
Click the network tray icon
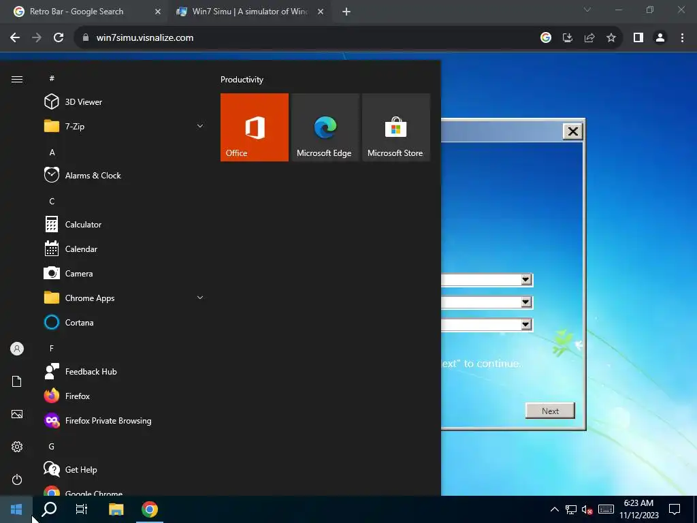(571, 509)
